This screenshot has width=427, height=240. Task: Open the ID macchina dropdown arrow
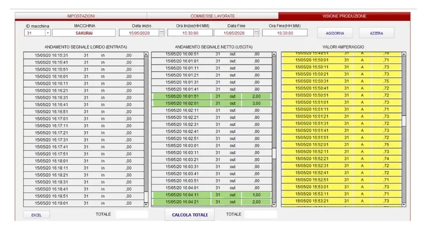tap(48, 33)
